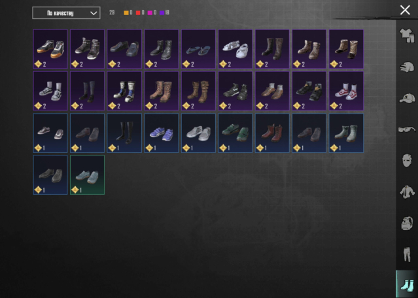Select the jacket category icon
This screenshot has height=298, width=418.
click(407, 191)
